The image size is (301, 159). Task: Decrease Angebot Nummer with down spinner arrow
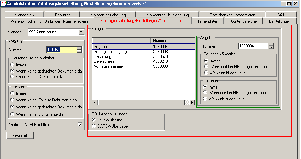click(x=271, y=48)
